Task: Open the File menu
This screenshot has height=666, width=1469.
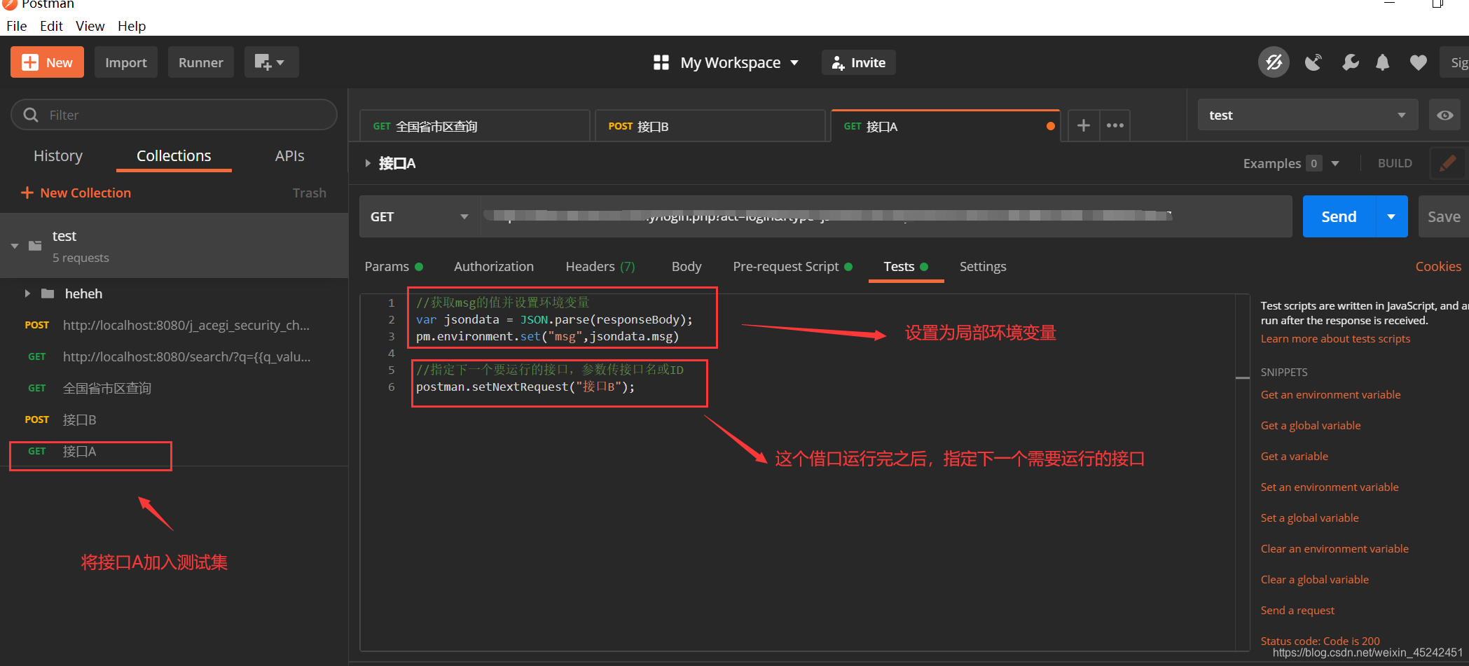Action: point(17,26)
